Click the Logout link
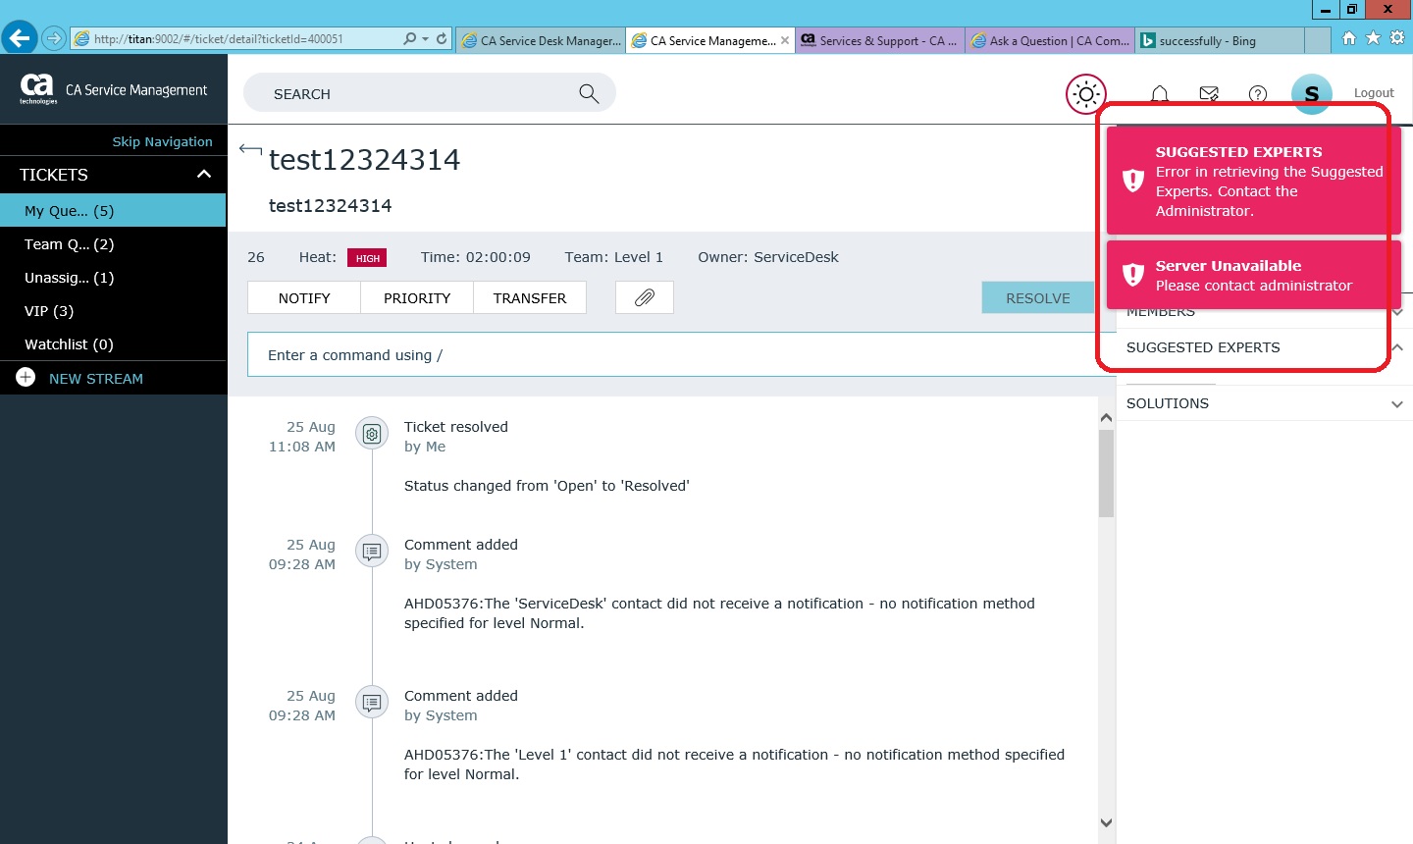The height and width of the screenshot is (844, 1413). 1374,93
